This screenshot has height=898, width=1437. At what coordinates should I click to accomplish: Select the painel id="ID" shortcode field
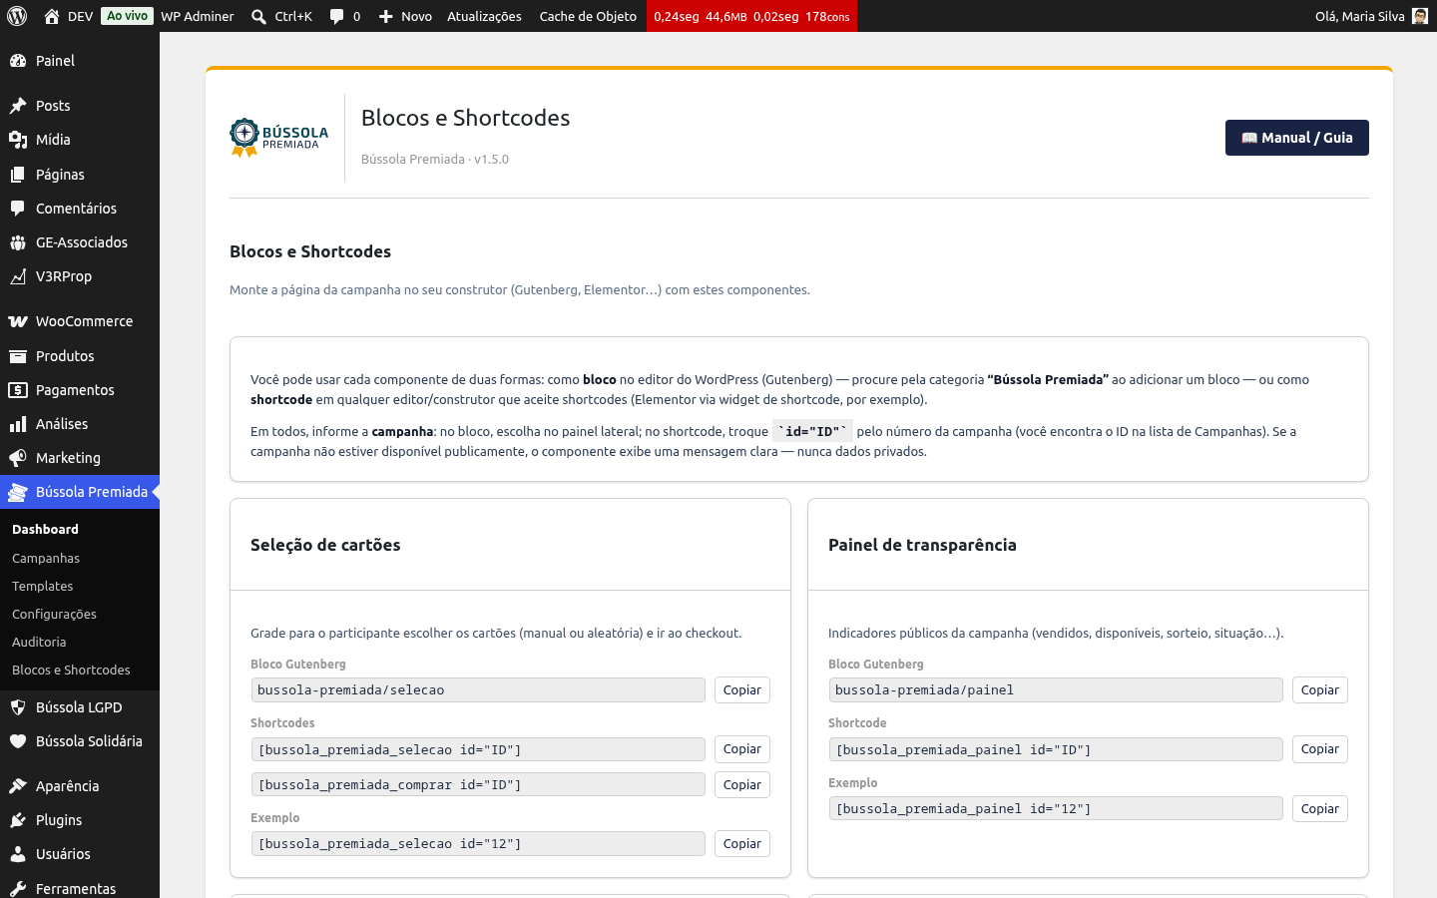1056,749
